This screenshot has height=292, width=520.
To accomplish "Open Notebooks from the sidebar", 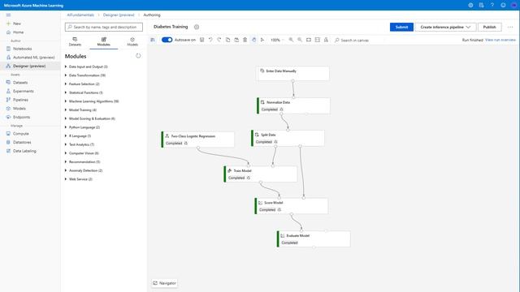I will pyautogui.click(x=19, y=49).
